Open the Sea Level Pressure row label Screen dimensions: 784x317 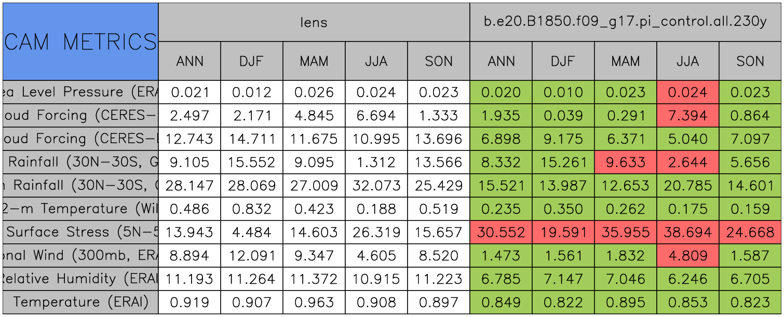(x=80, y=92)
